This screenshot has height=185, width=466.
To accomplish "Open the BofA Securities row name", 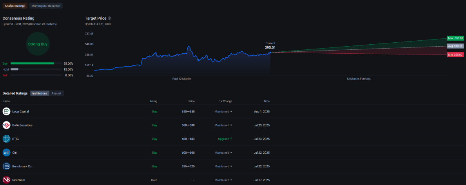I will click(x=22, y=125).
